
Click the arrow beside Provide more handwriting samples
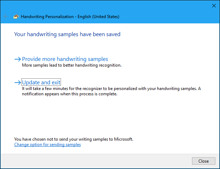[18, 59]
